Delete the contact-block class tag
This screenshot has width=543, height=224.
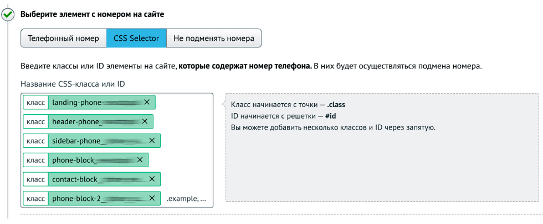tap(152, 179)
